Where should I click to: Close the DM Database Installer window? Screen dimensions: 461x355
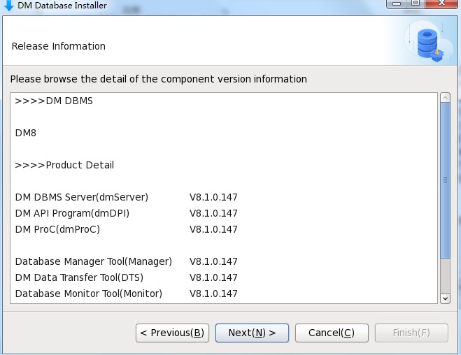click(x=441, y=3)
